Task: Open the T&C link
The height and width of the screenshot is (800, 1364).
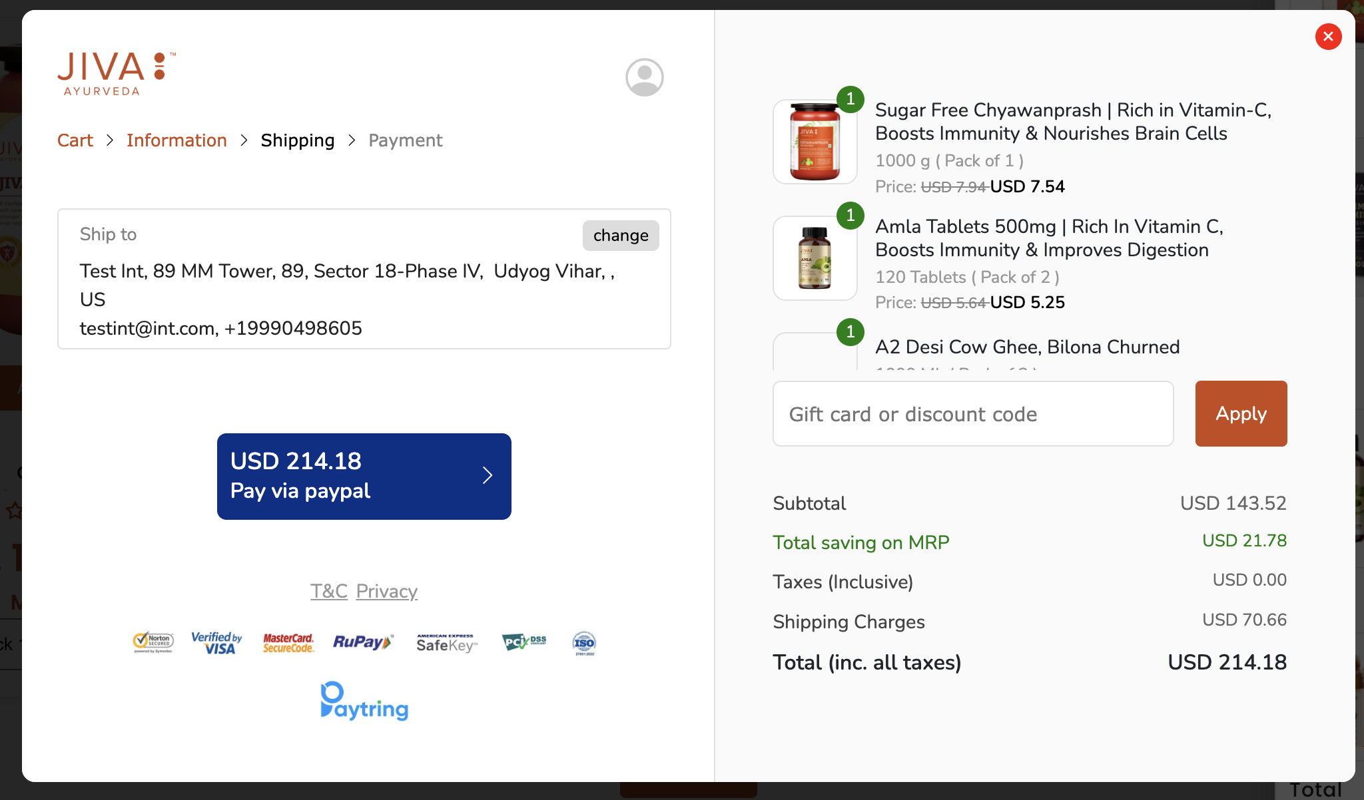Action: click(x=329, y=591)
